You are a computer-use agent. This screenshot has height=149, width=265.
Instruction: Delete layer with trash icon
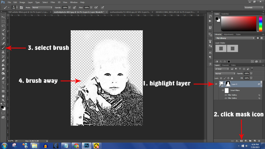(259, 141)
